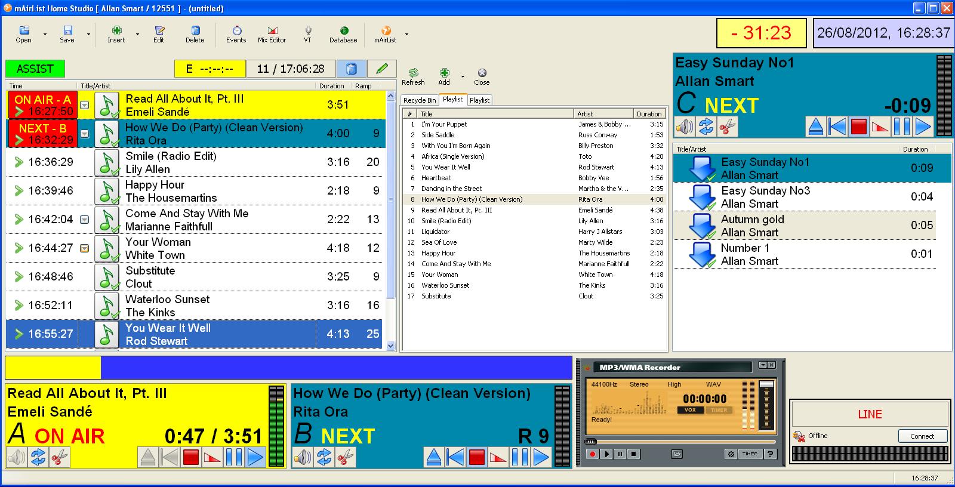Image resolution: width=955 pixels, height=487 pixels.
Task: Switch to the Recycle Bin tab
Action: coord(420,100)
